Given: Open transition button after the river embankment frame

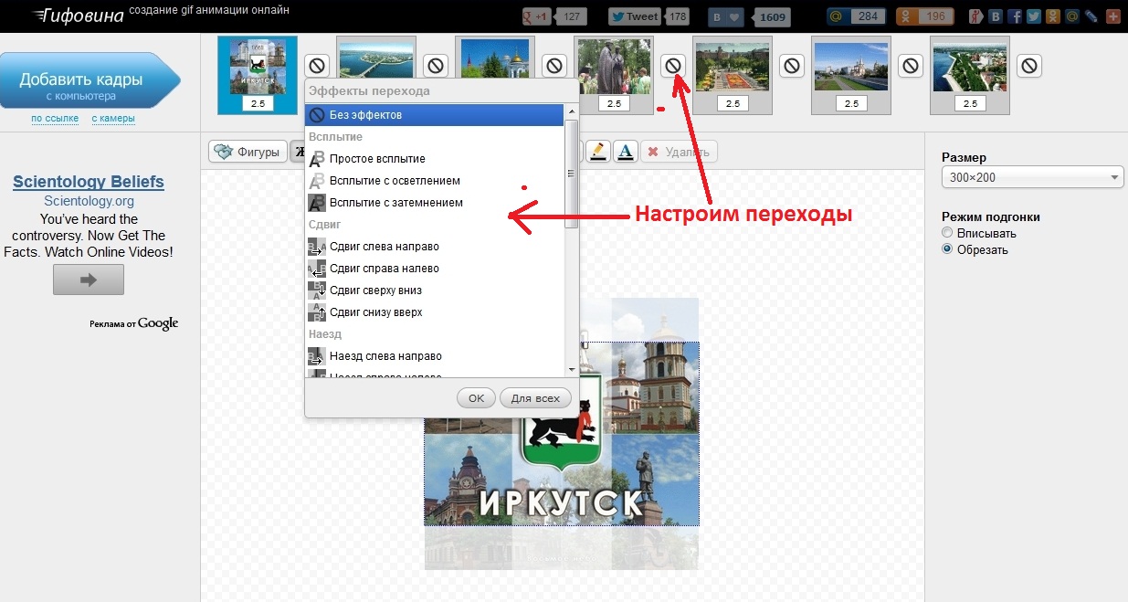Looking at the screenshot, I should pos(1029,66).
